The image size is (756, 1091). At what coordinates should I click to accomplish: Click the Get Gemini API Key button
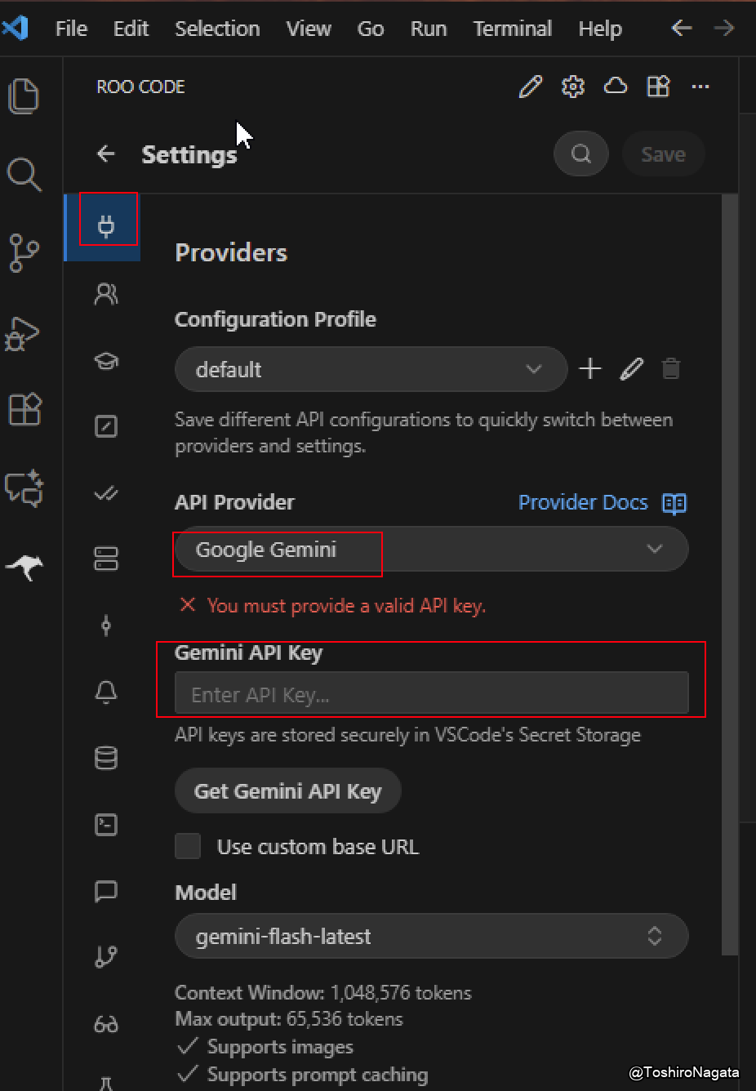pos(287,790)
